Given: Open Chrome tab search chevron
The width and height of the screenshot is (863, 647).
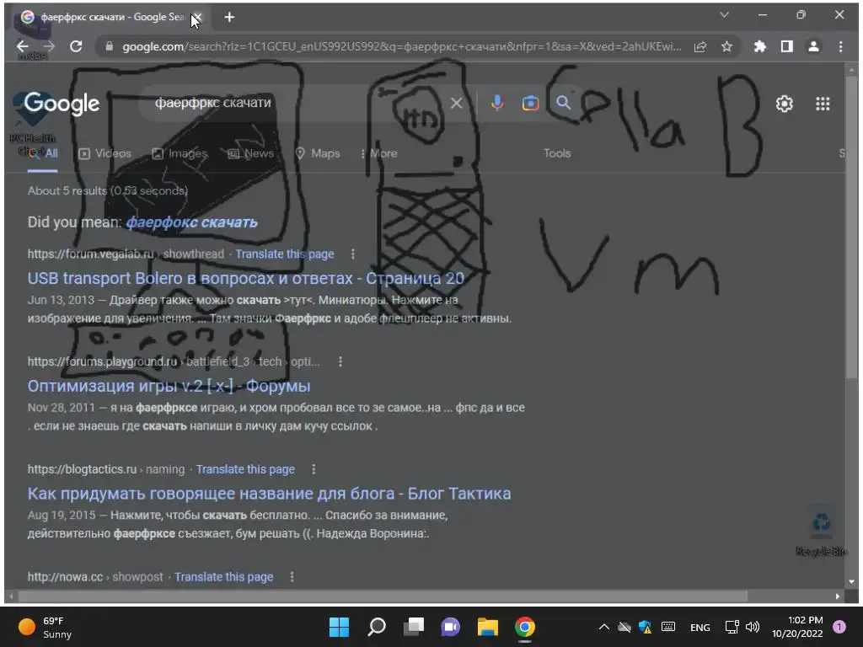Looking at the screenshot, I should coord(724,15).
